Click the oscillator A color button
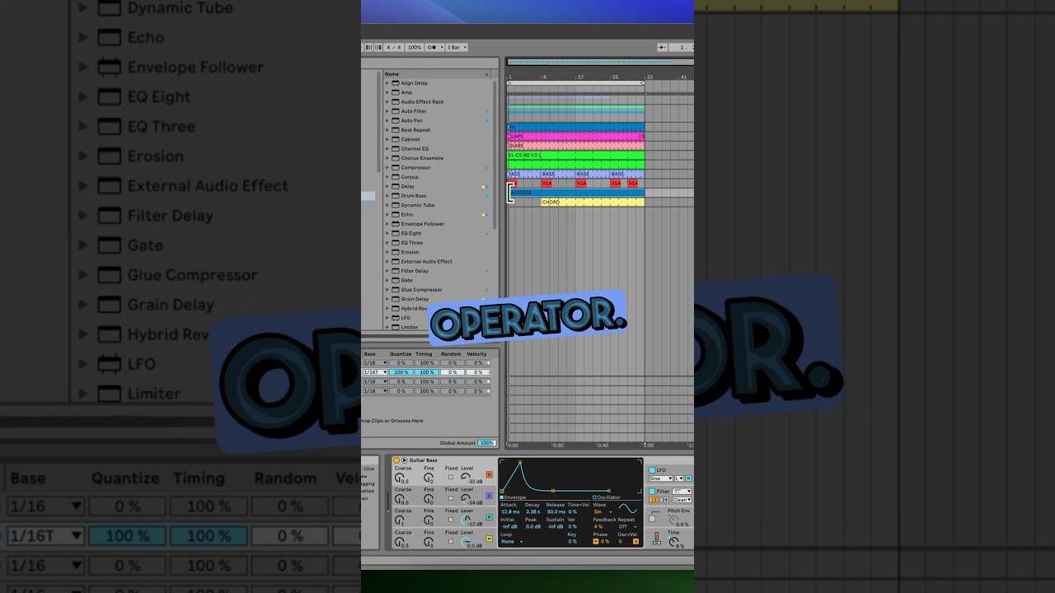This screenshot has height=593, width=1055. [490, 539]
